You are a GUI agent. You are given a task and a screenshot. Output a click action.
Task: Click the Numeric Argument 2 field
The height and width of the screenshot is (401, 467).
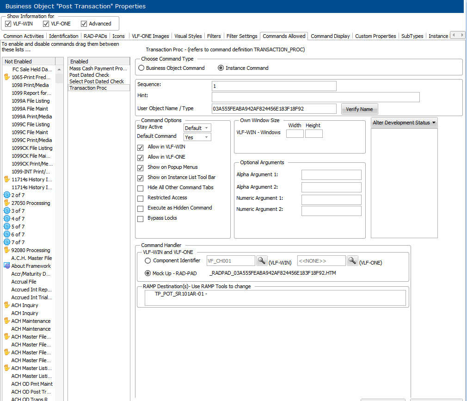(x=332, y=211)
